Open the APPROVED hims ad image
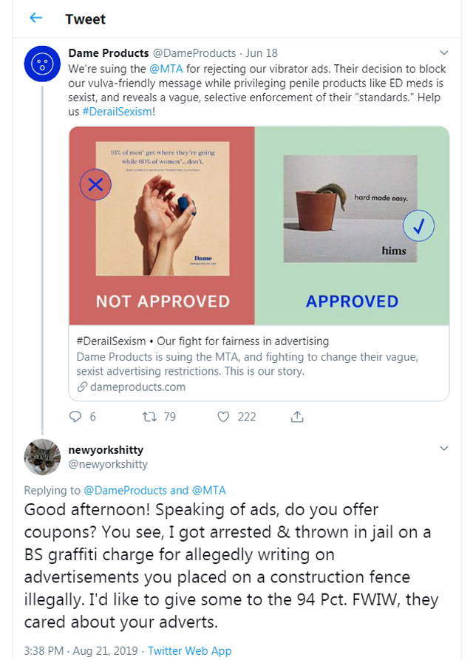Viewport: 473px width, 660px height. click(351, 225)
